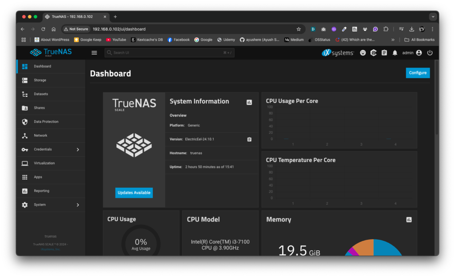455x277 pixels.
Task: Click the feedback smiley icon
Action: point(363,52)
